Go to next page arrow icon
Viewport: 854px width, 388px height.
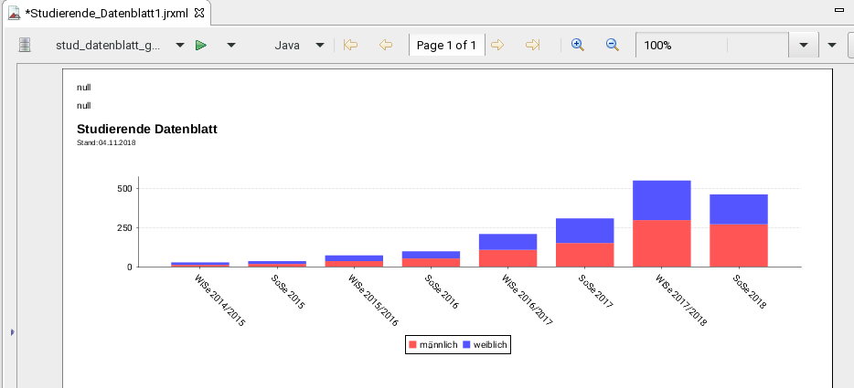coord(497,45)
